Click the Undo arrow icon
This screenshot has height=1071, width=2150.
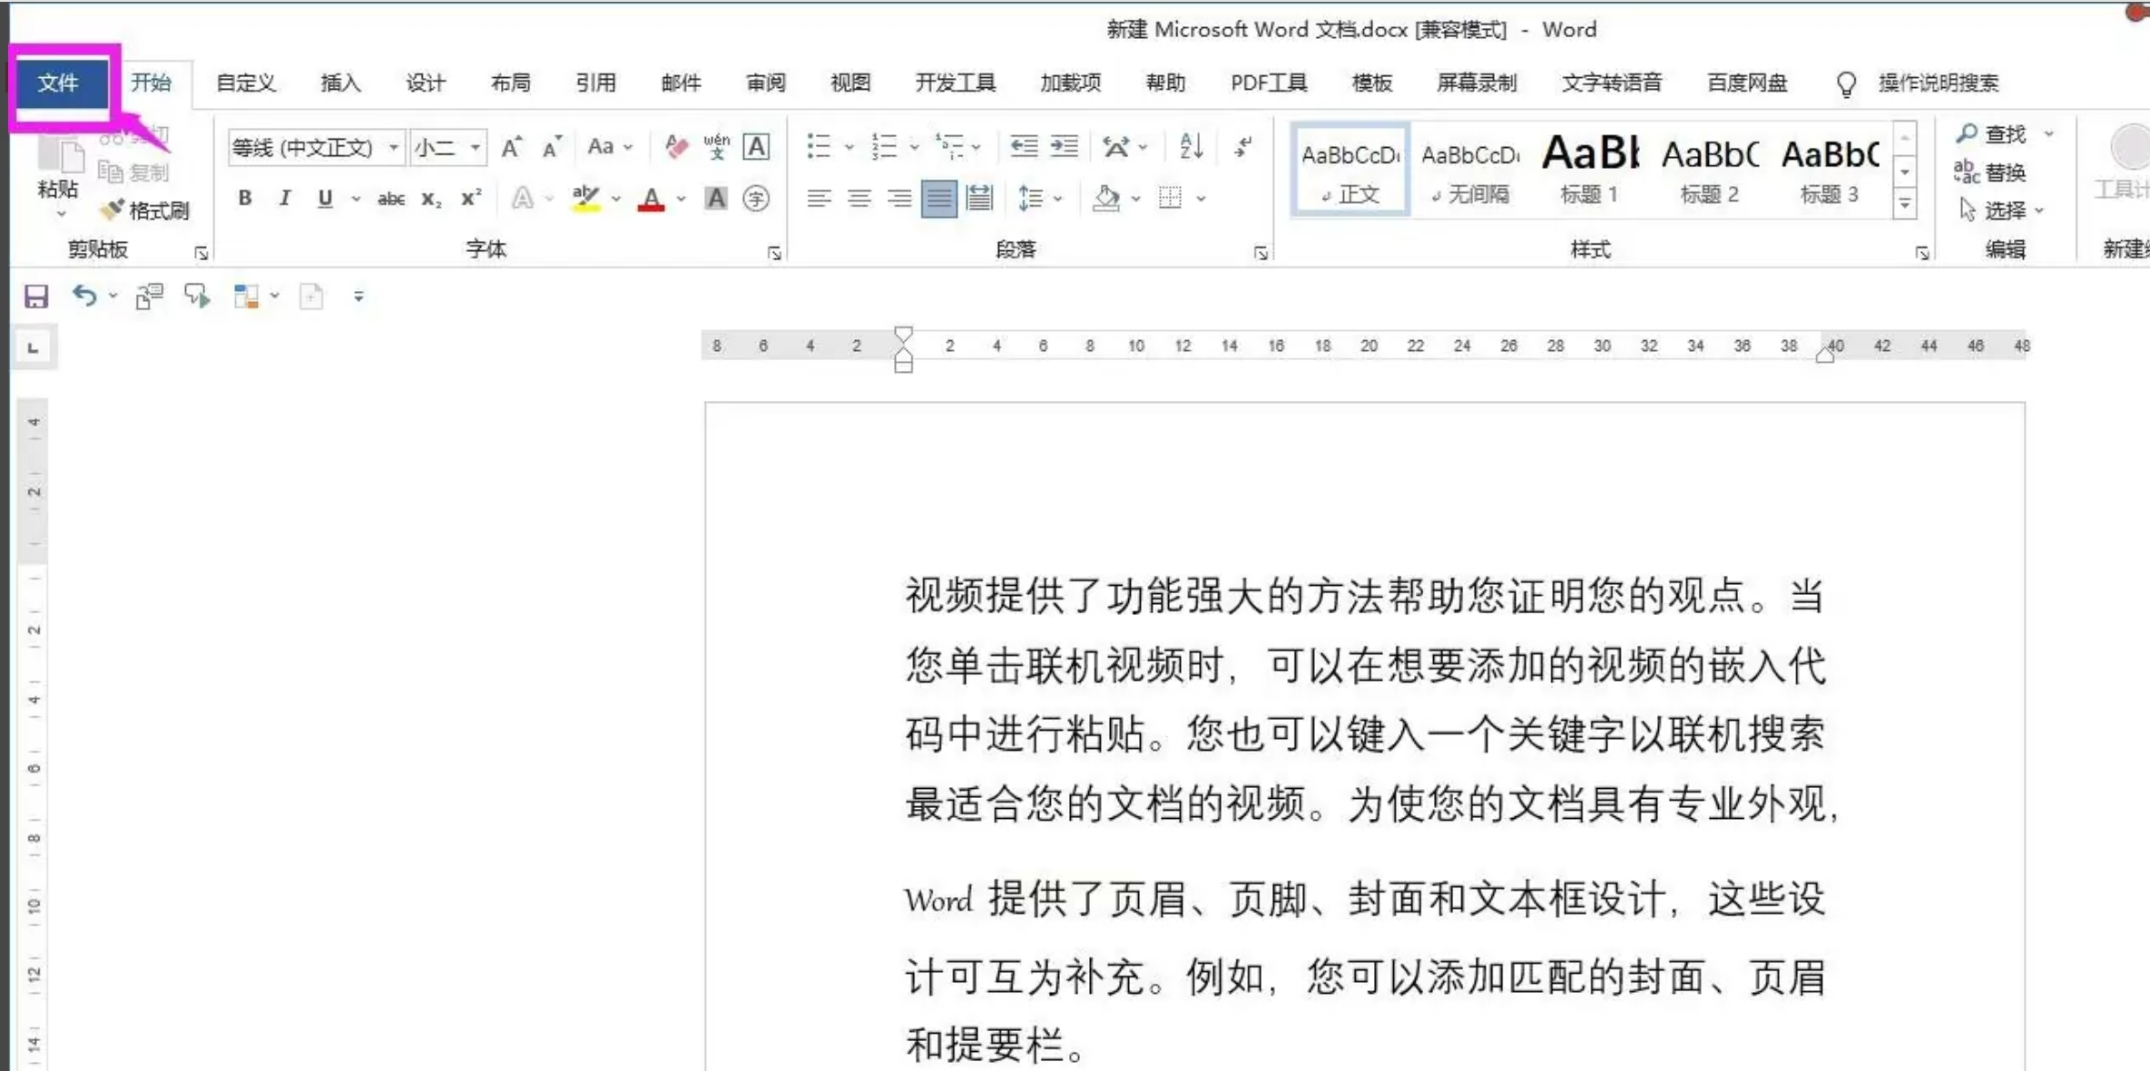84,296
